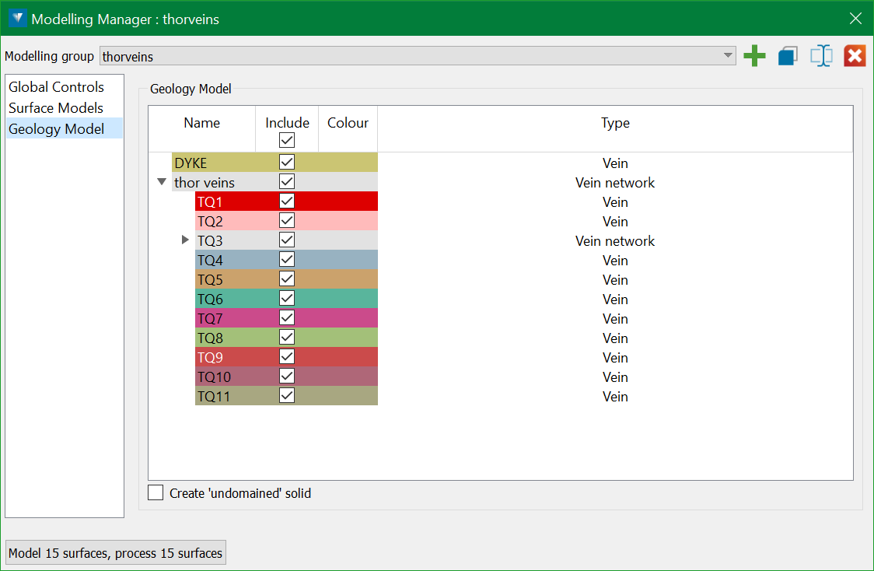Click the red colour swatch for TQ1
The image size is (874, 571).
coord(348,201)
